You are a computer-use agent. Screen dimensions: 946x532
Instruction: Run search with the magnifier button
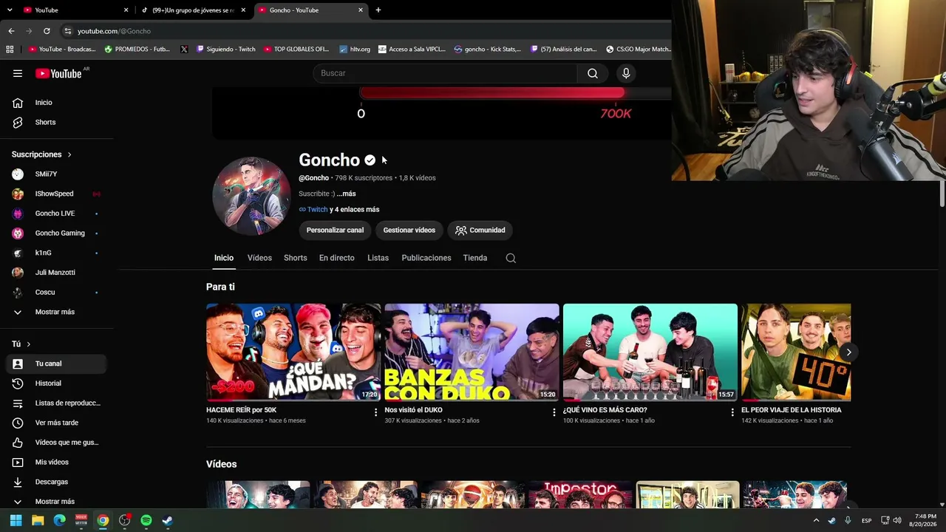[x=593, y=73]
